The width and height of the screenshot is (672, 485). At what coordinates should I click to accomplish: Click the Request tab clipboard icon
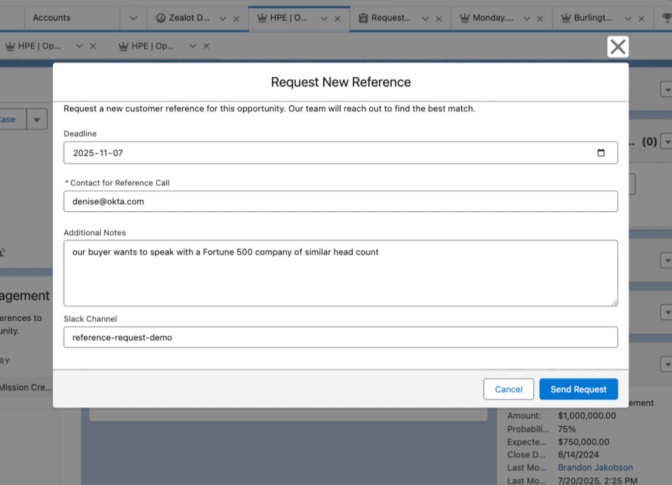tap(363, 18)
